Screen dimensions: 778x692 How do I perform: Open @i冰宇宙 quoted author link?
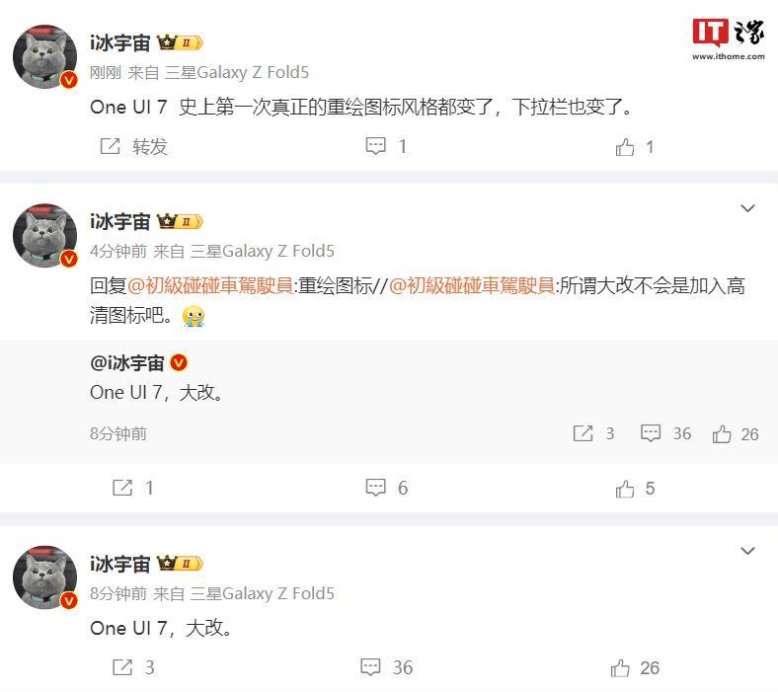click(127, 363)
